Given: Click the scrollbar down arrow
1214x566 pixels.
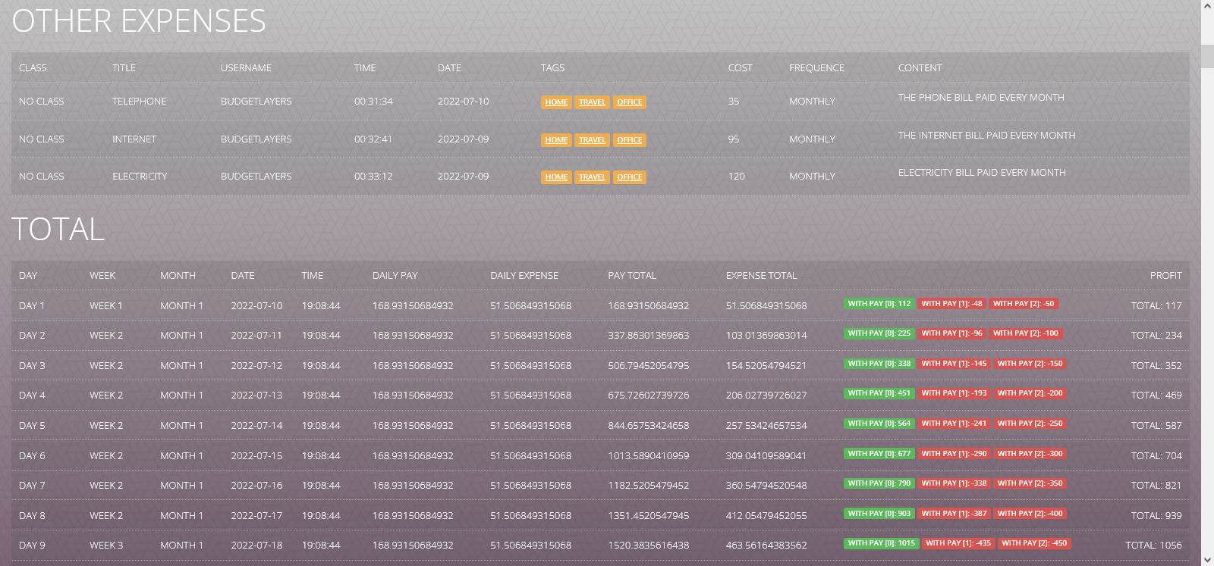Looking at the screenshot, I should [x=1207, y=560].
